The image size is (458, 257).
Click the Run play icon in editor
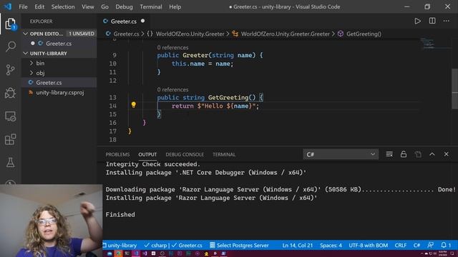(418, 21)
